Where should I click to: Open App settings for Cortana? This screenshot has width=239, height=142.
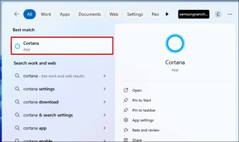[143, 120]
